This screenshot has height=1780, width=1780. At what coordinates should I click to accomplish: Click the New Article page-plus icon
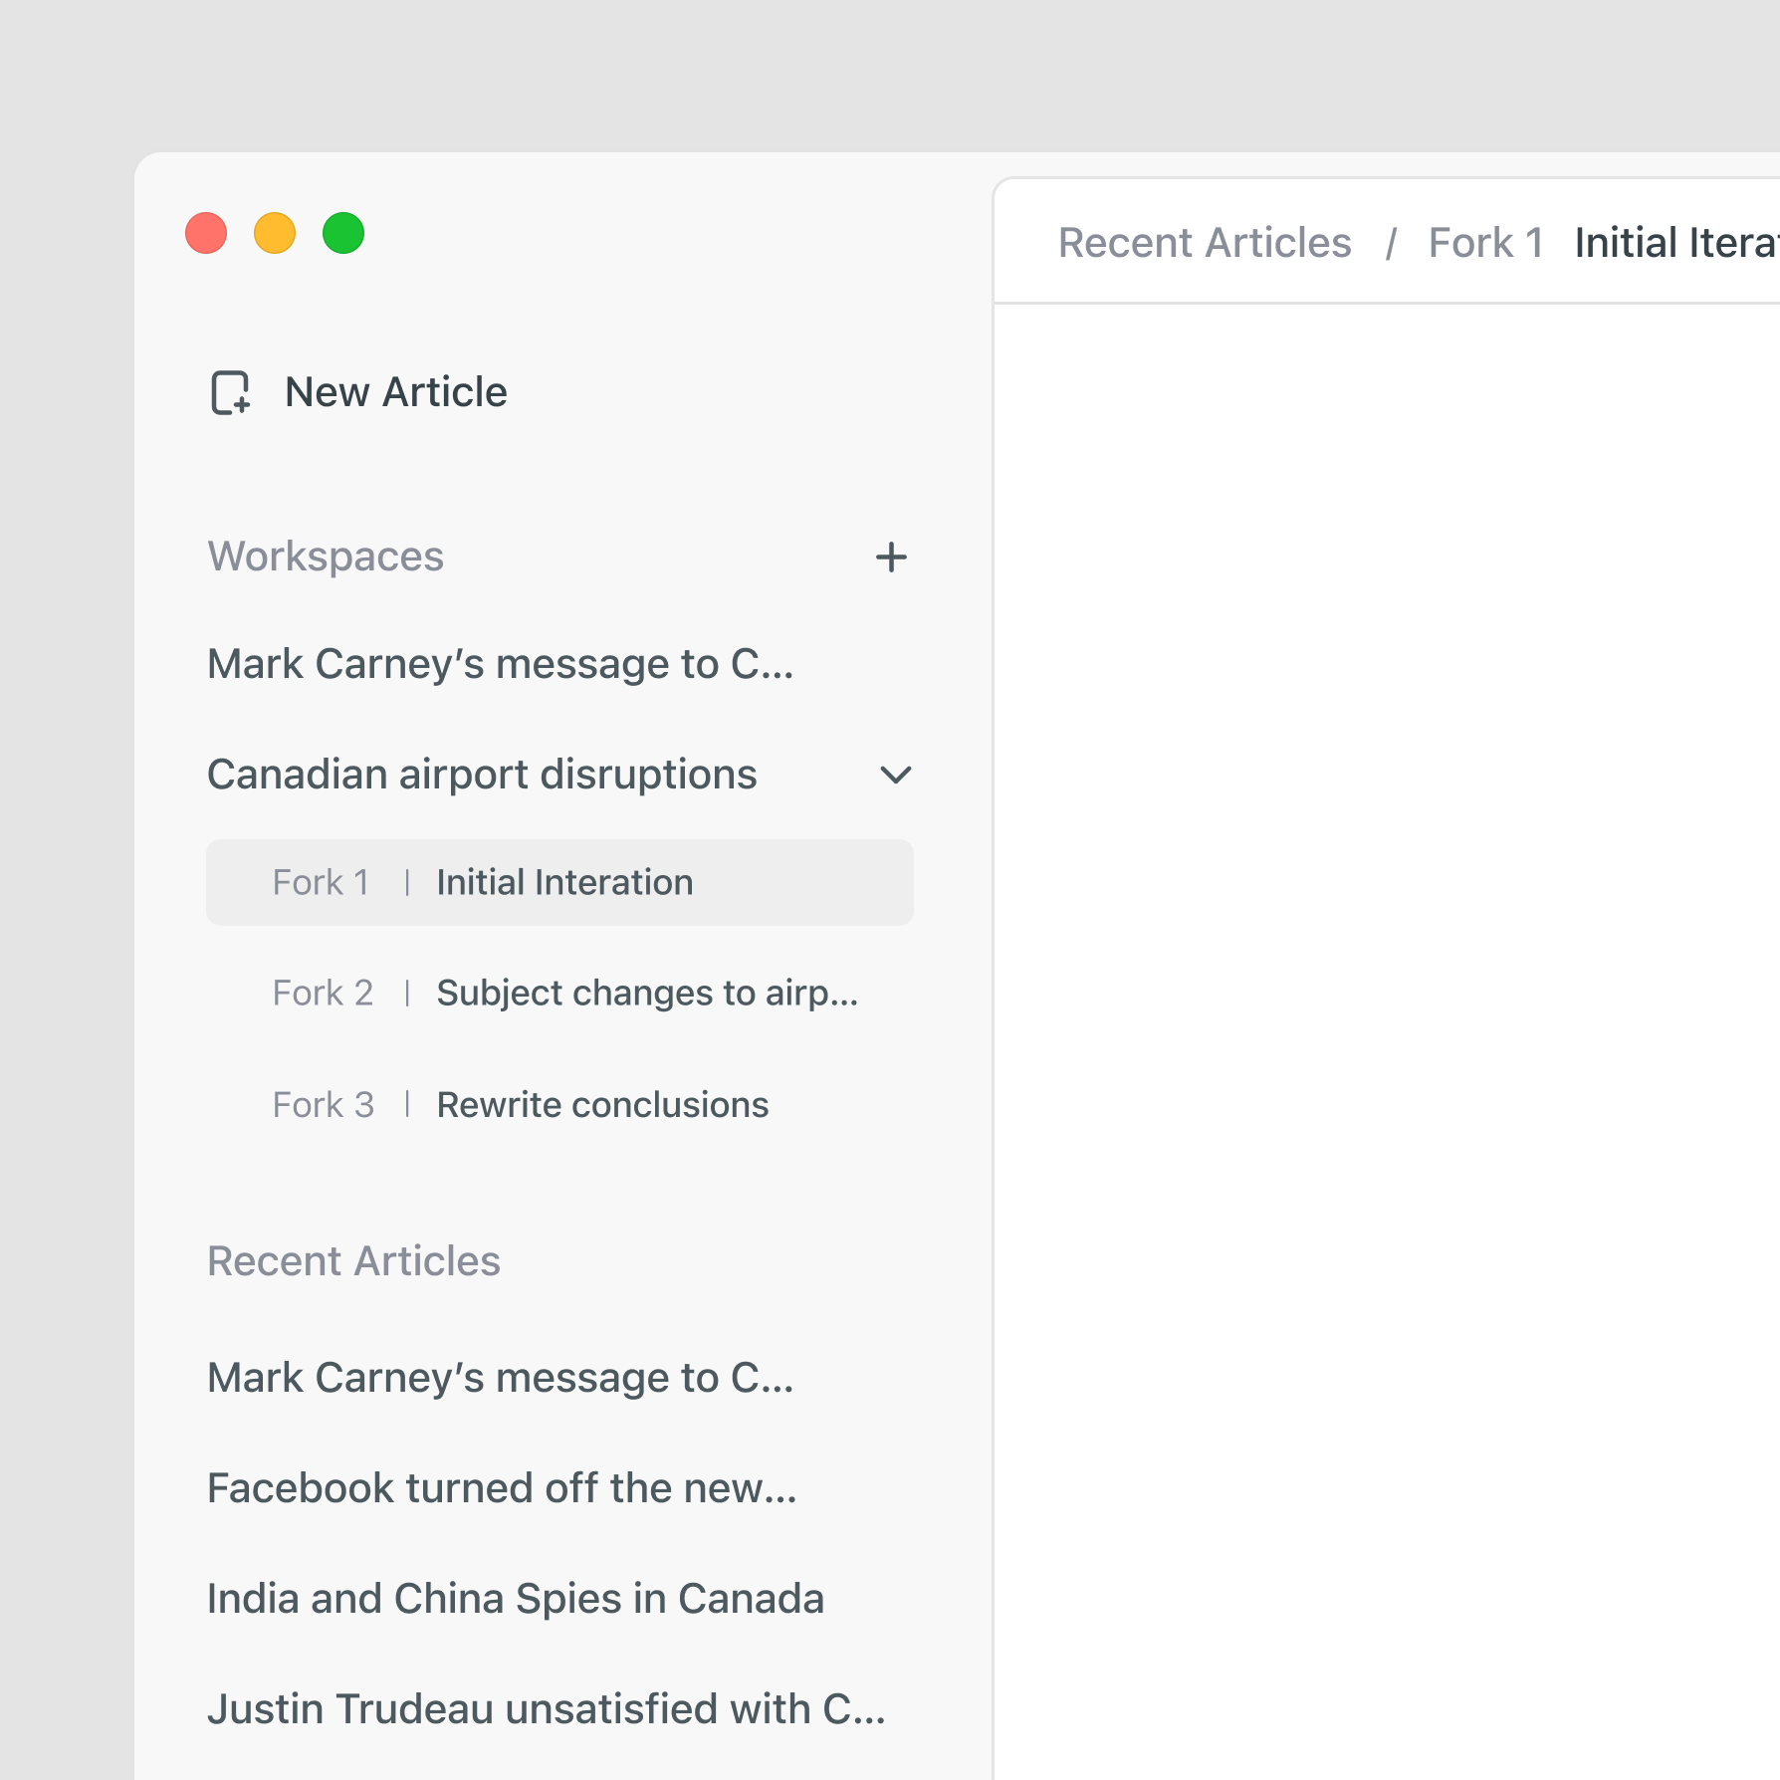(231, 392)
